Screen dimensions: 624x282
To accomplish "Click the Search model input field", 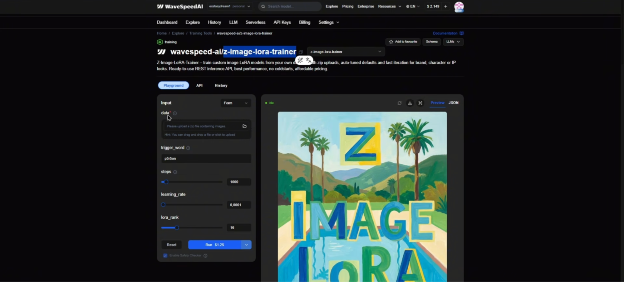I will [x=290, y=6].
